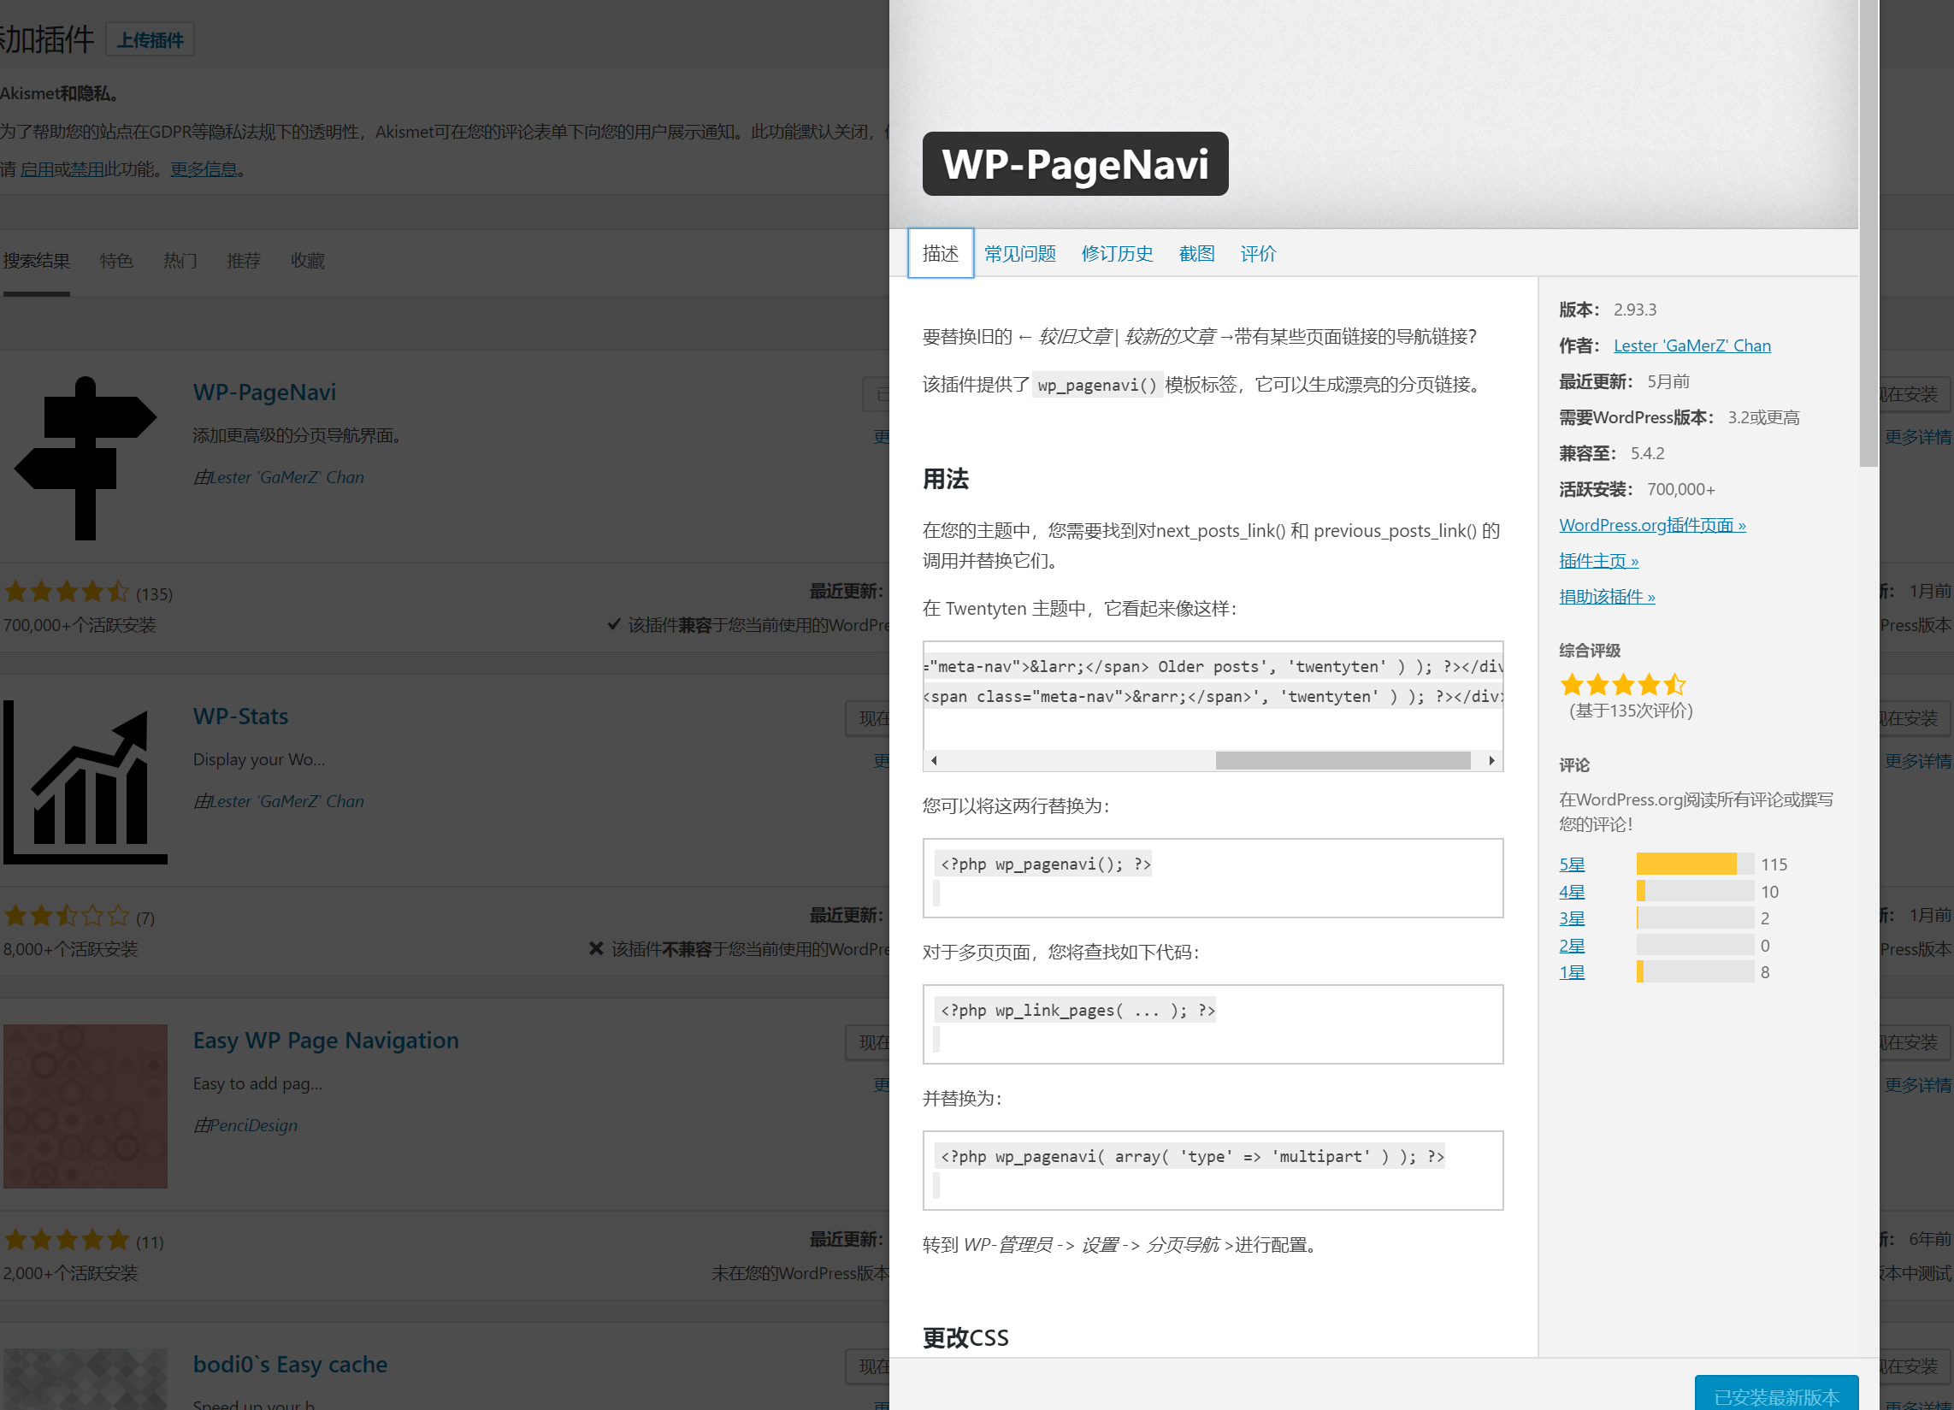Viewport: 1954px width, 1410px height.
Task: Select the 推荐 filter tab
Action: click(244, 261)
